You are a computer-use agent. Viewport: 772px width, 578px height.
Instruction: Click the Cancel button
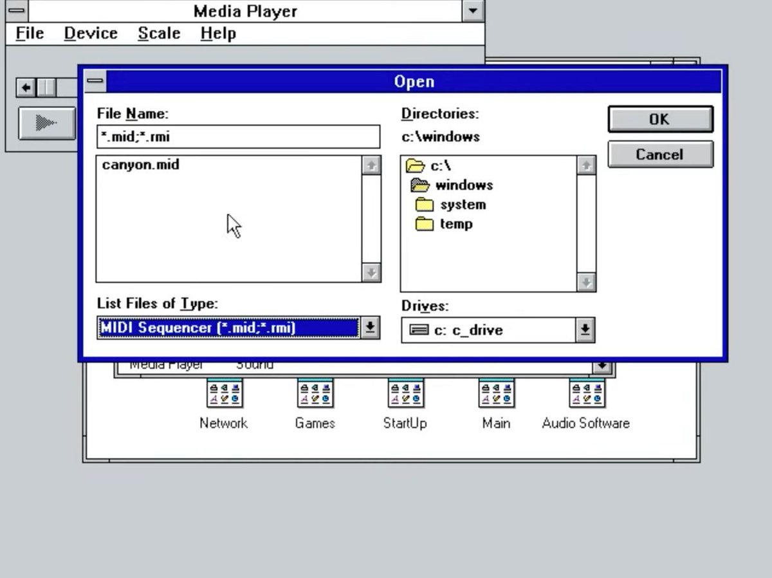(660, 154)
